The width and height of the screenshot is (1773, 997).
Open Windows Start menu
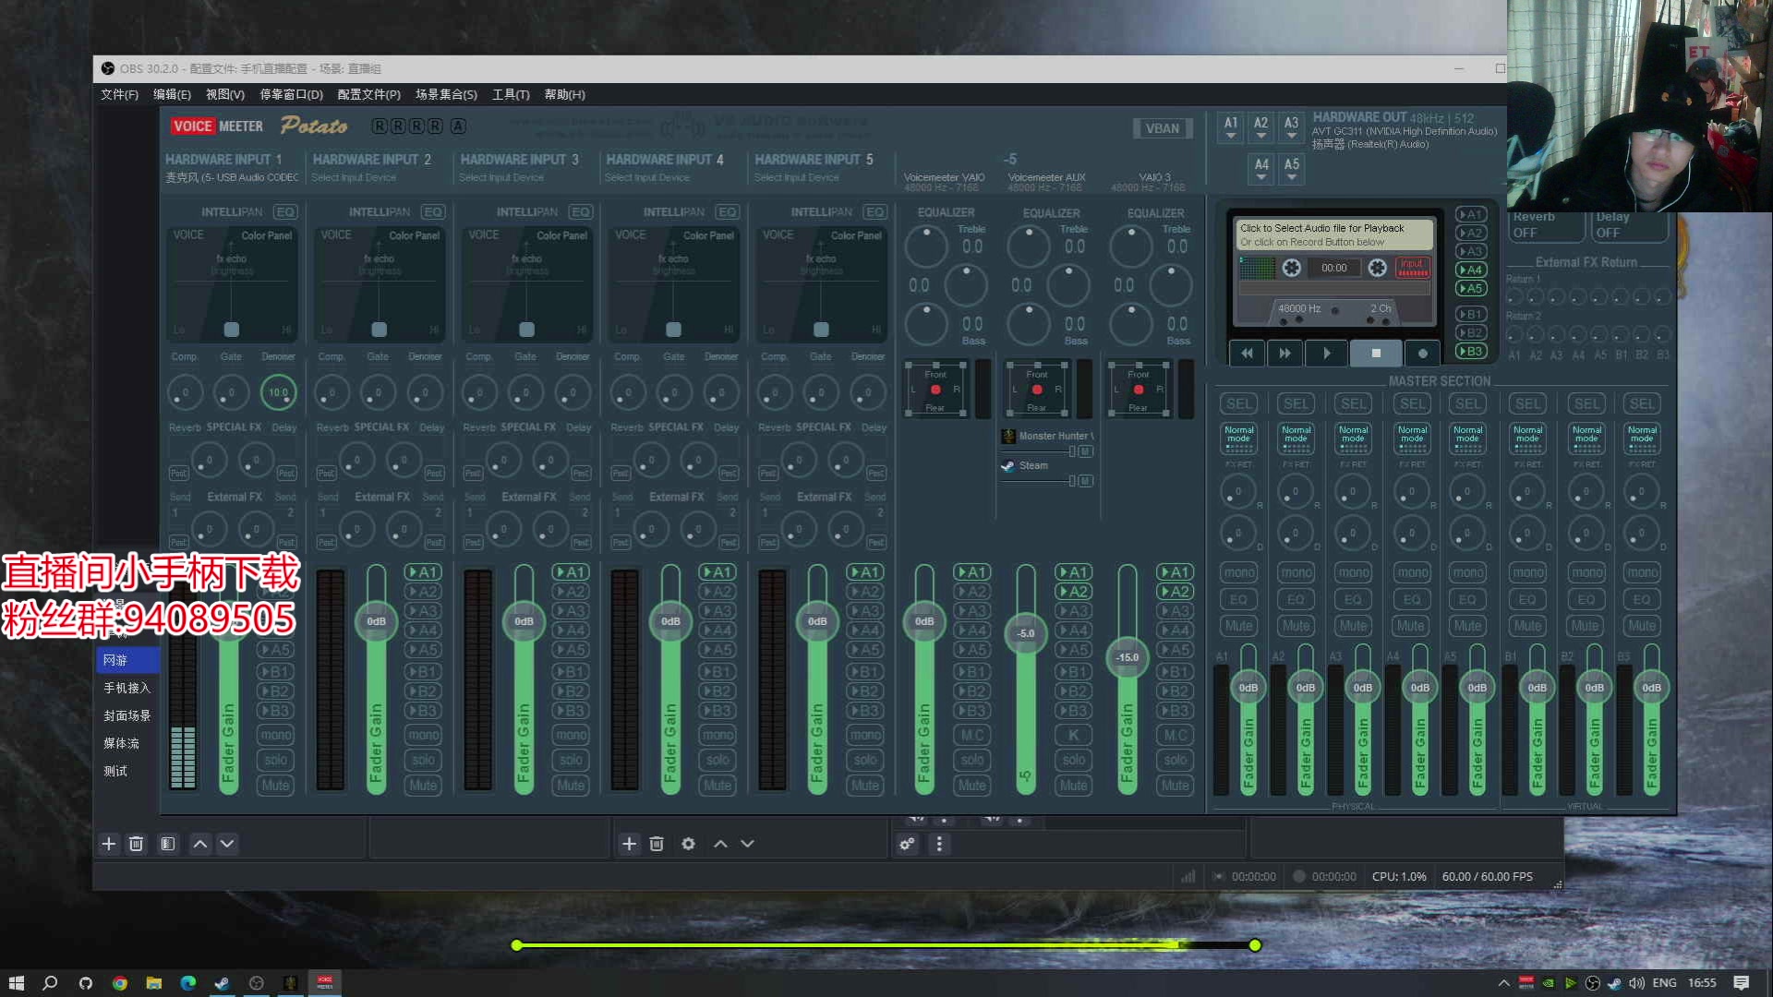click(x=16, y=983)
